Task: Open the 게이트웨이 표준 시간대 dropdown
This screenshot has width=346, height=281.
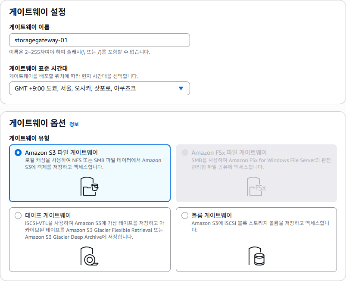Action: 99,88
